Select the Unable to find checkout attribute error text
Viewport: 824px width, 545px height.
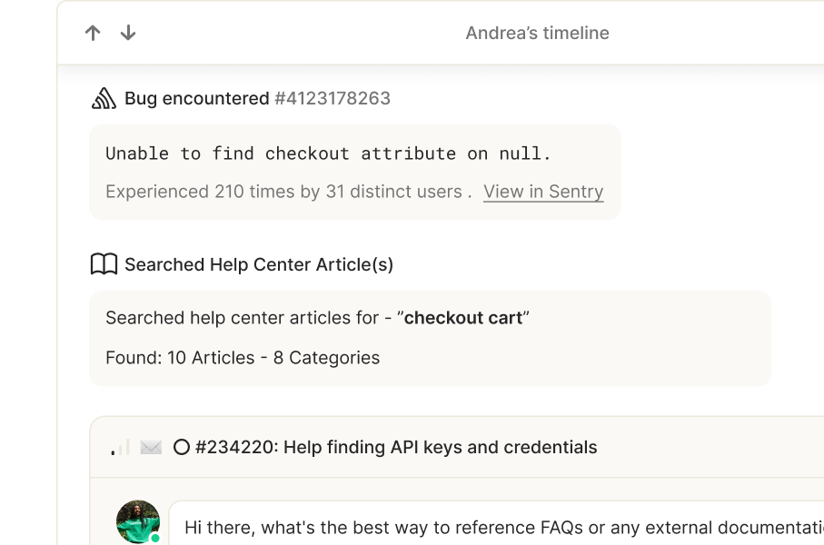coord(328,154)
